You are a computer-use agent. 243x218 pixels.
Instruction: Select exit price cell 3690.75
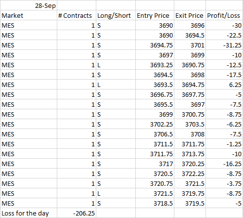coord(190,65)
